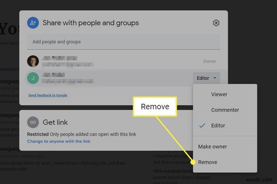Select Commenter from the role menu
277x184 pixels.
pyautogui.click(x=225, y=110)
